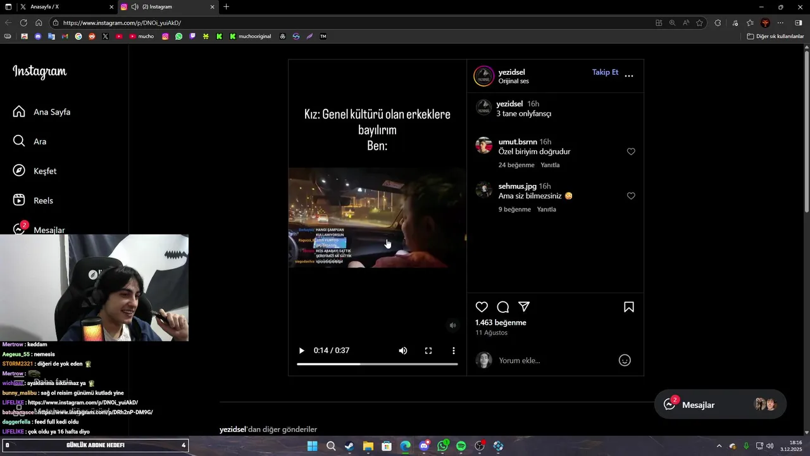Open the Diğer sık kullanılanlar folder
This screenshot has width=810, height=456.
click(x=775, y=36)
